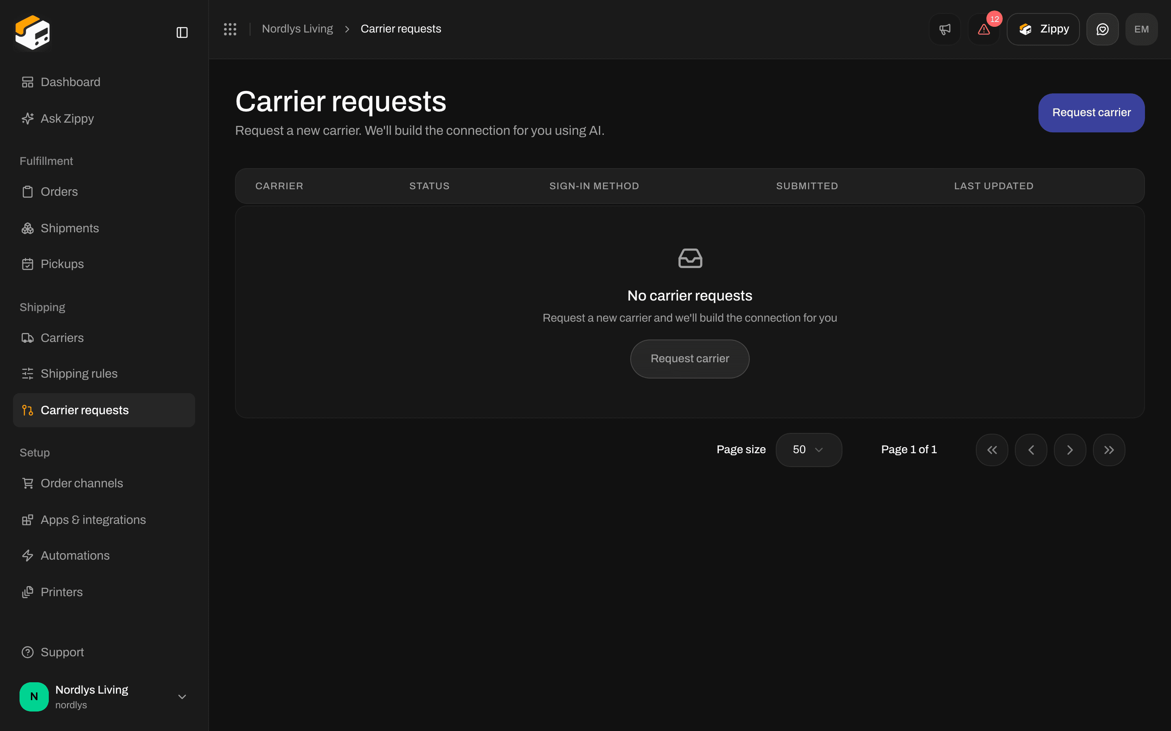
Task: Click the blue Request carrier button
Action: point(1091,112)
